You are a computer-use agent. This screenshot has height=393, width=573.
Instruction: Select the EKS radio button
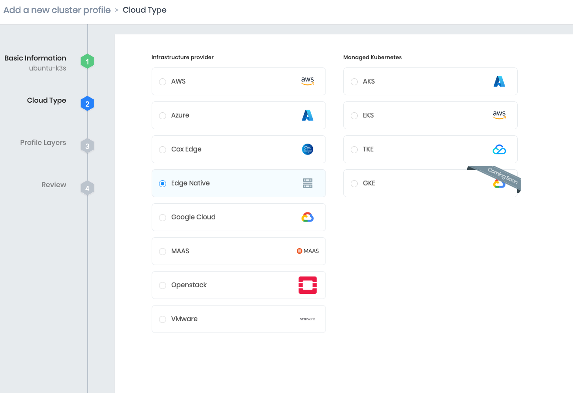(x=354, y=115)
